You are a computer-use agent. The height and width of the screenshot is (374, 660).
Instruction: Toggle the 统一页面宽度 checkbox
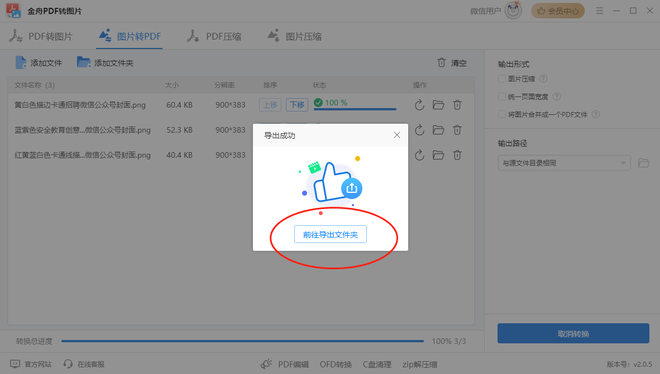[x=502, y=96]
